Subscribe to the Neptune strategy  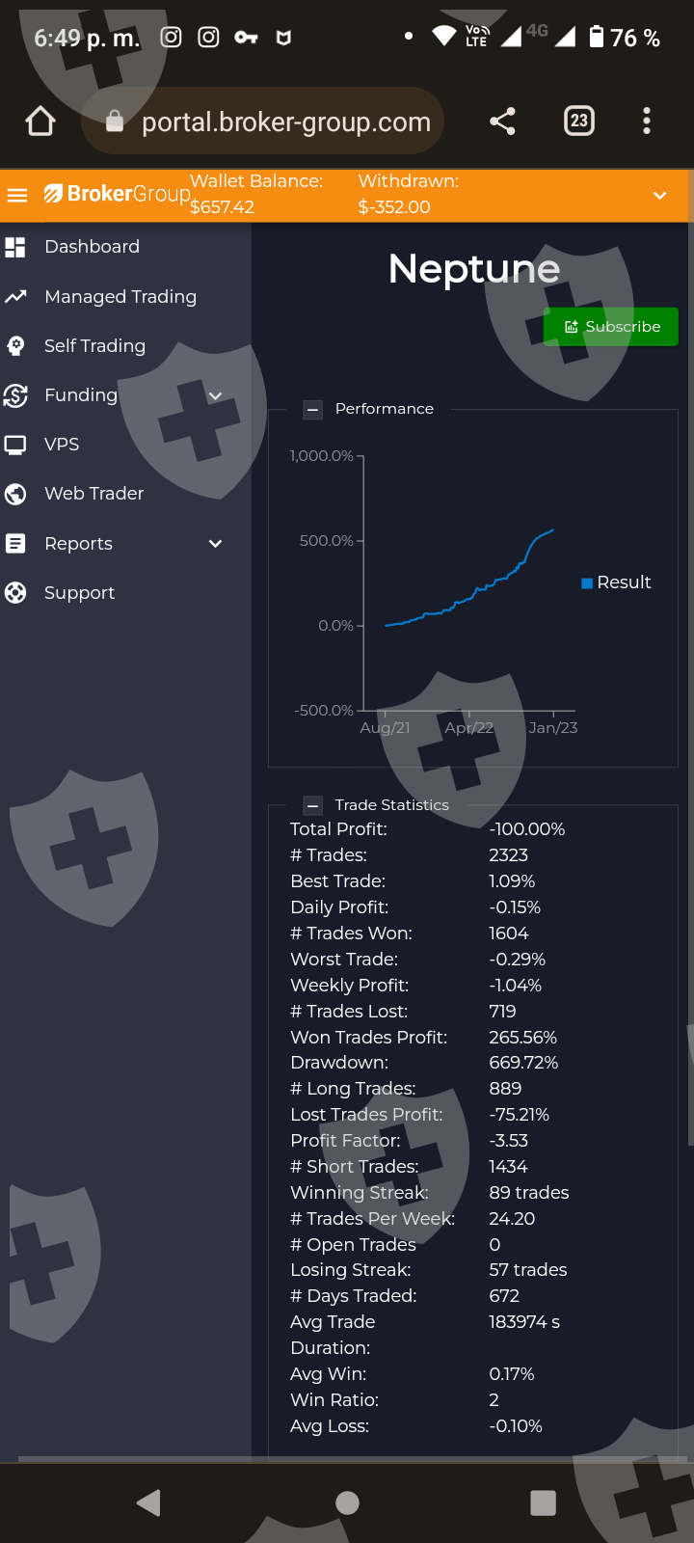pos(611,327)
